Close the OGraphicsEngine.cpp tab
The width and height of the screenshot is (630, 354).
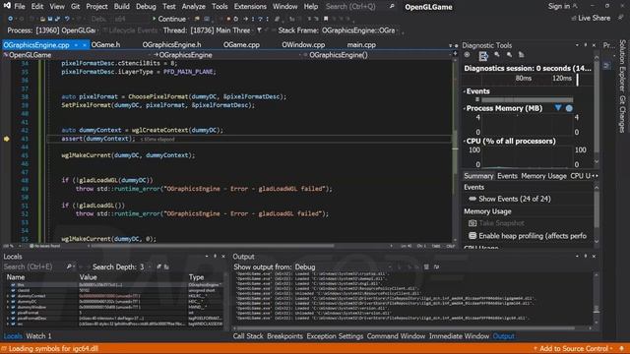(85, 45)
